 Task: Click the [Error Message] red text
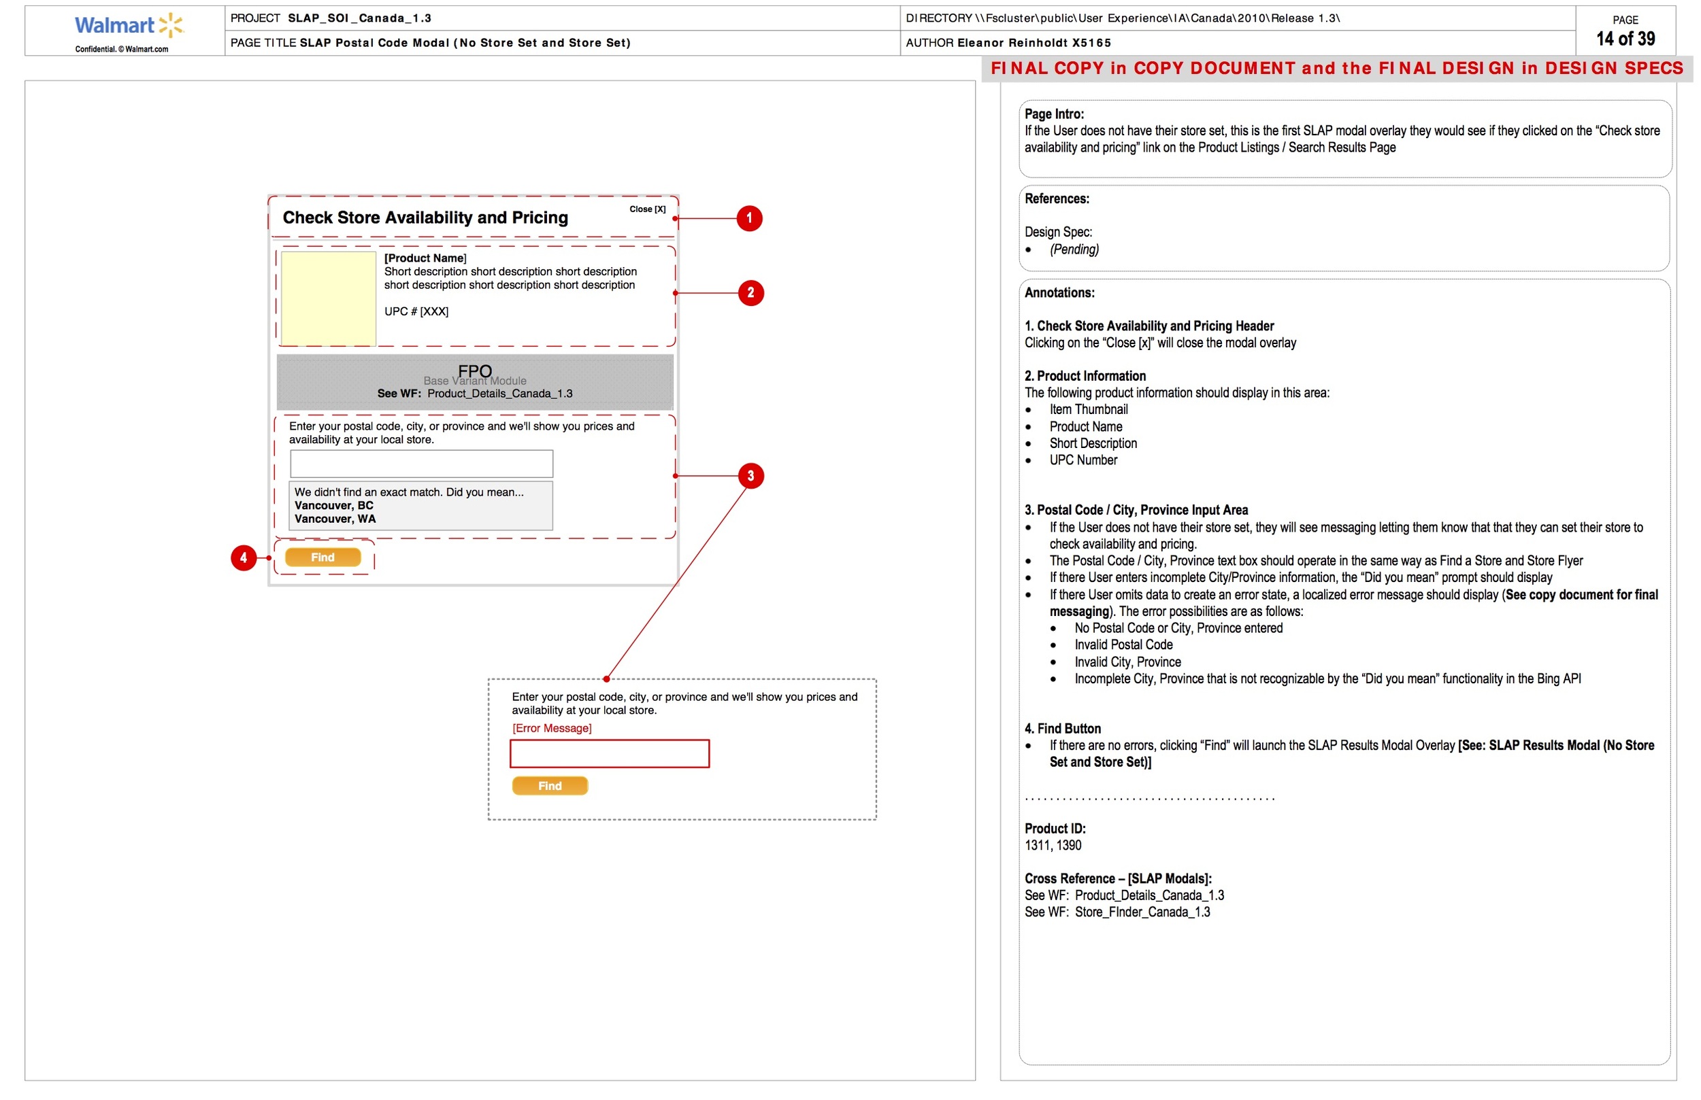pyautogui.click(x=552, y=729)
